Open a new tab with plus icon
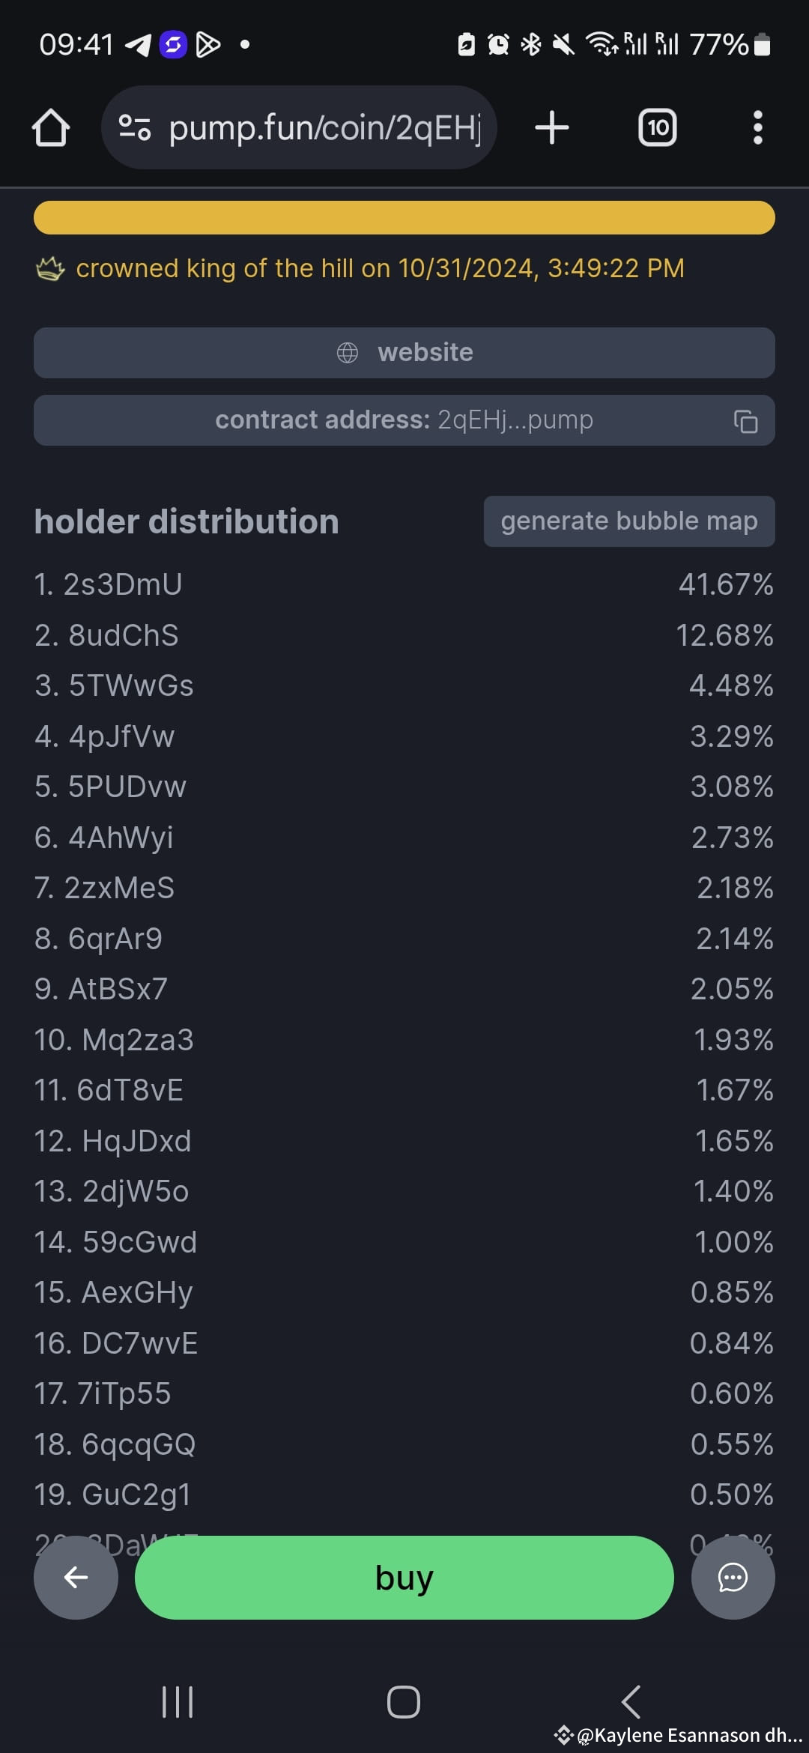The width and height of the screenshot is (809, 1753). click(x=552, y=127)
